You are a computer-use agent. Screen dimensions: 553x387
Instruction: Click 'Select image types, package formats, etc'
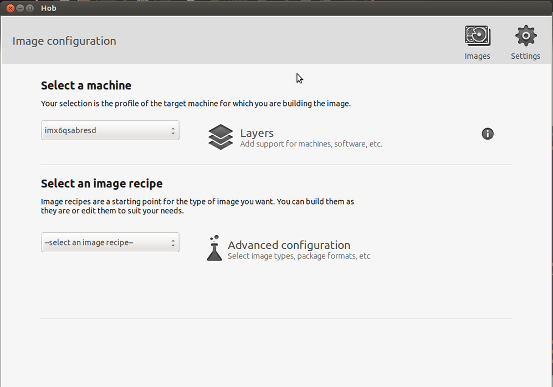(299, 256)
